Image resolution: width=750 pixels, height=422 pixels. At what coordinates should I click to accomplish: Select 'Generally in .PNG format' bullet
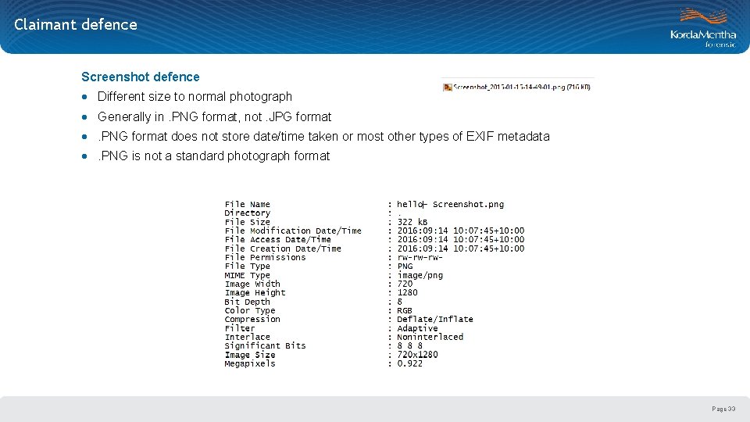(x=214, y=116)
